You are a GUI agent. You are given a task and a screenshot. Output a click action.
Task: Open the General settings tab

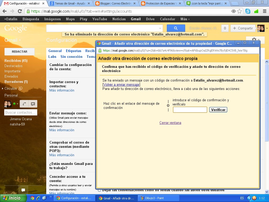55,51
